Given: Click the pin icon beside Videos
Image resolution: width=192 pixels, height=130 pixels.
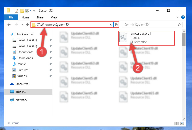Looking at the screenshot, I should (x=50, y=76).
